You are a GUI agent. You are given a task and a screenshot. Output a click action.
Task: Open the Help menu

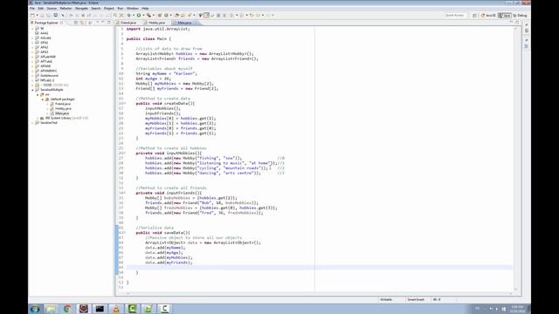click(145, 8)
